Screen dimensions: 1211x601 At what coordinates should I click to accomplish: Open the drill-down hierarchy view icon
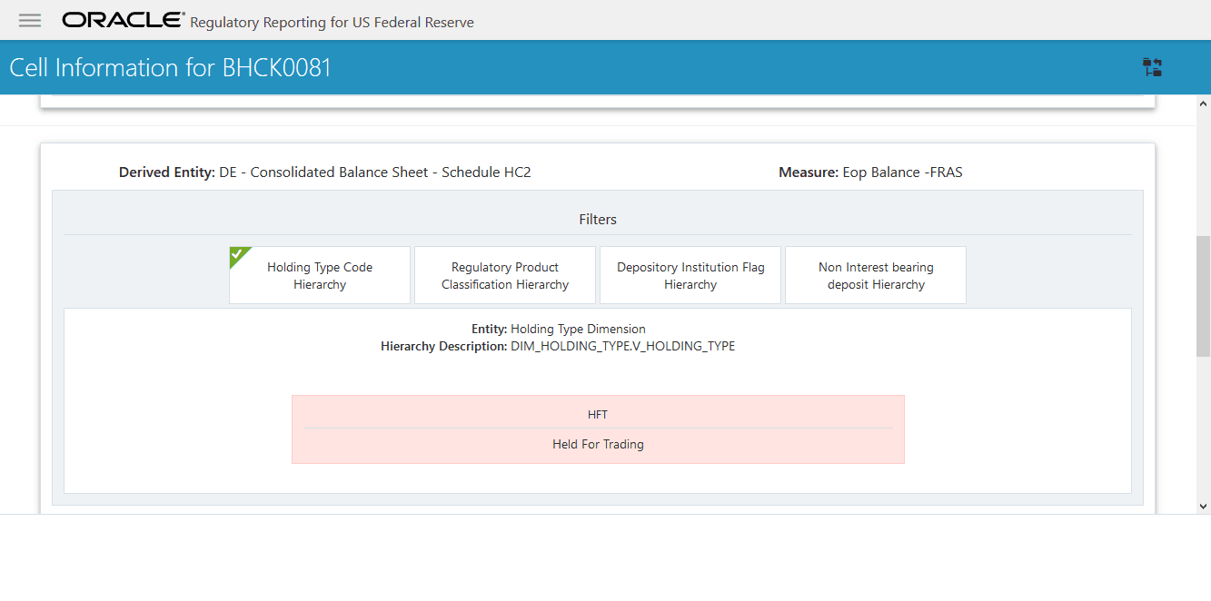1152,67
